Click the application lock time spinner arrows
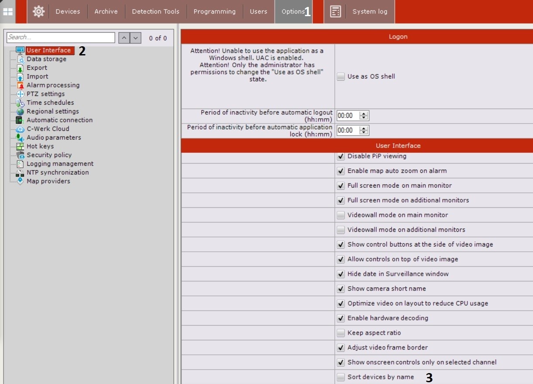533x384 pixels. [x=364, y=130]
